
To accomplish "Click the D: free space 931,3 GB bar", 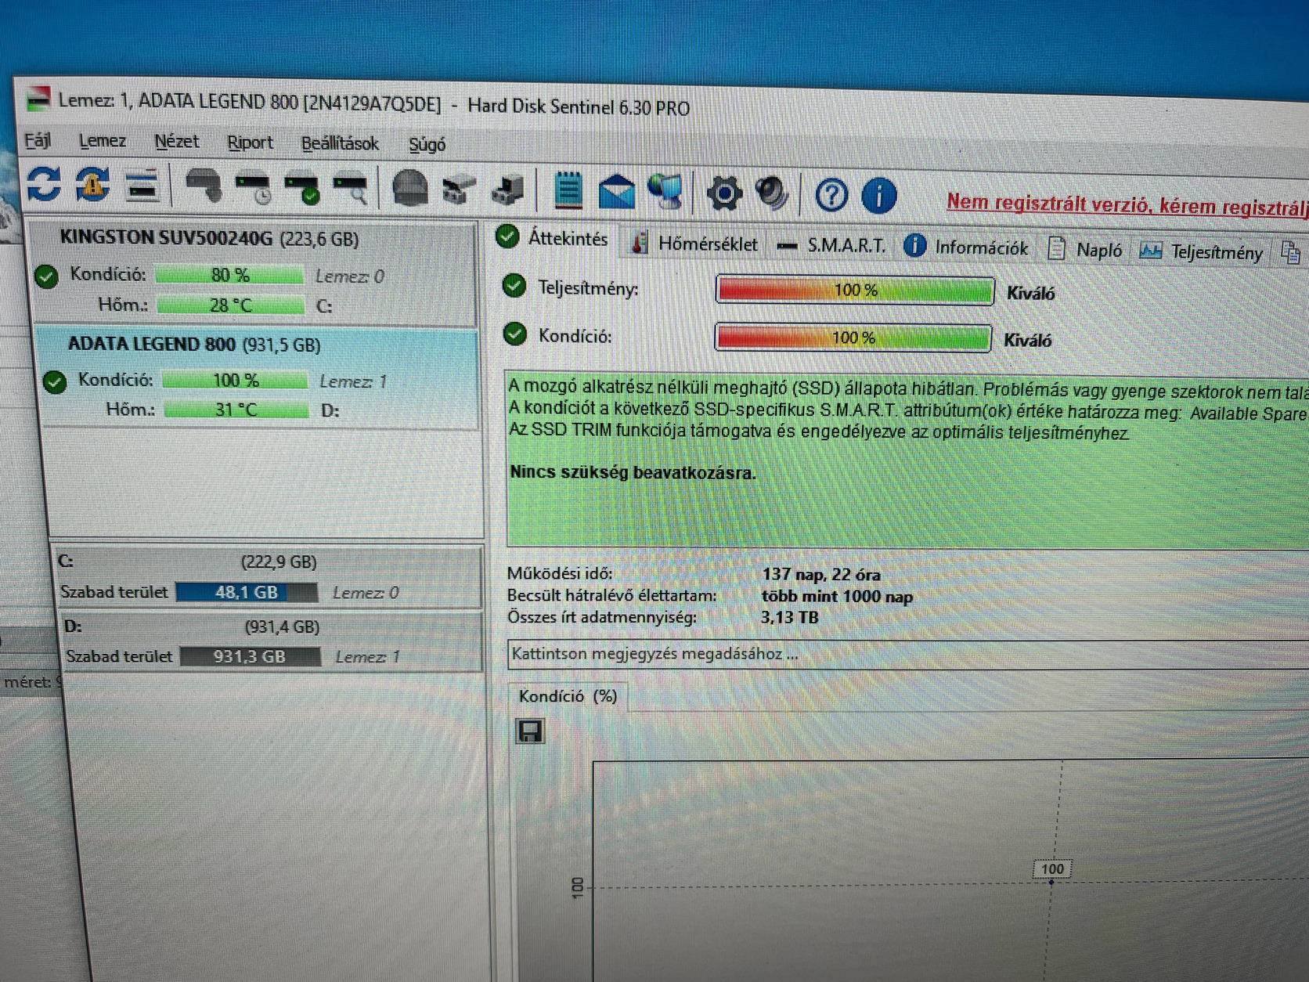I will point(250,656).
